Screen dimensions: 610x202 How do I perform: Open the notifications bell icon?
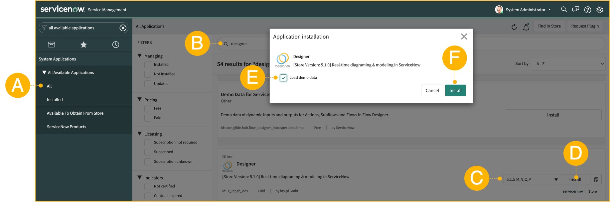tap(526, 27)
